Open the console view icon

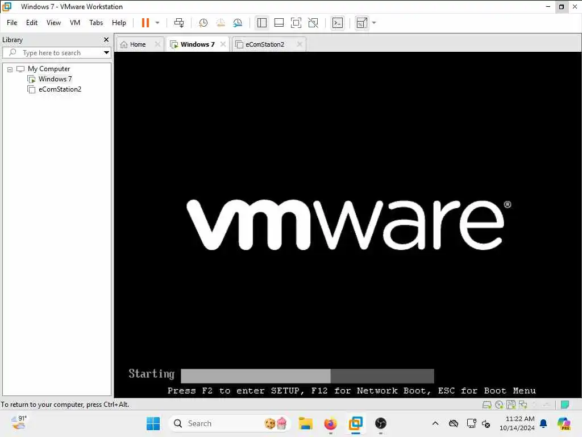[x=338, y=23]
